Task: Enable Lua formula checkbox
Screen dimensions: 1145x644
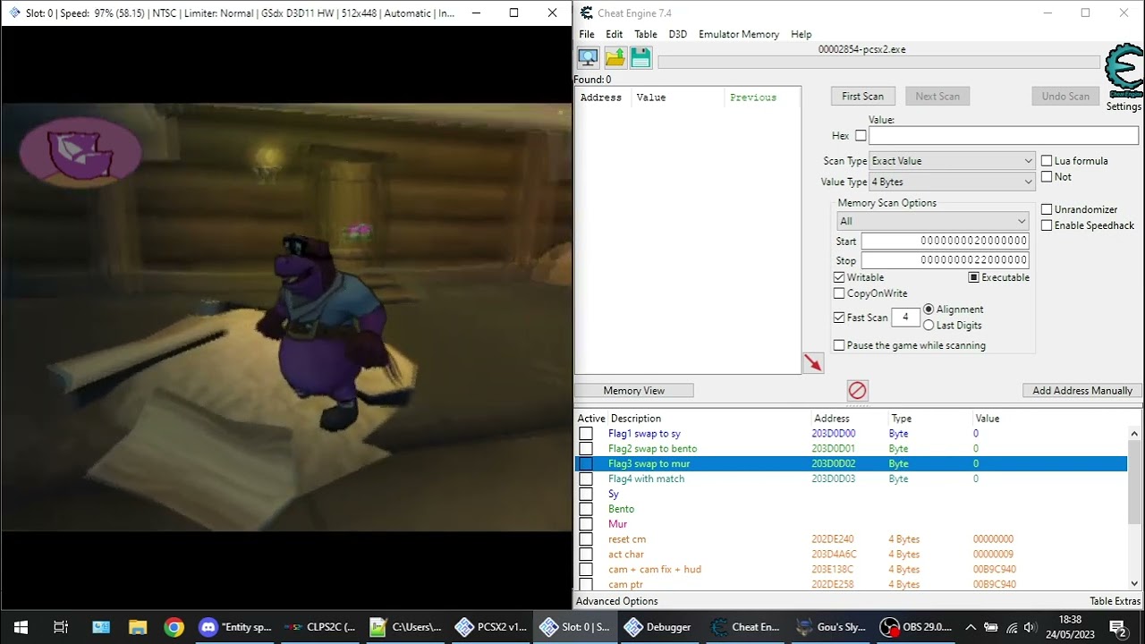Action: pyautogui.click(x=1047, y=161)
